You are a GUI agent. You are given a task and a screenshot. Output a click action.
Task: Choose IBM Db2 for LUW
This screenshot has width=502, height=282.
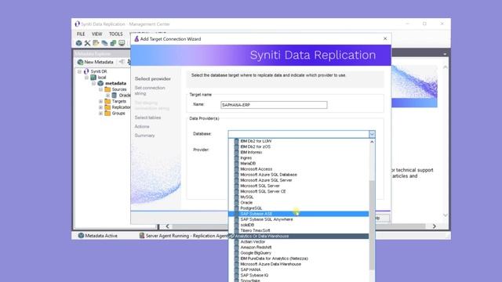coord(256,141)
